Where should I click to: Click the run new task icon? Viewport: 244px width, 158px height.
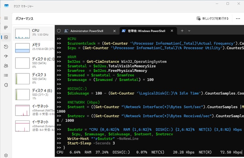[x=198, y=19]
